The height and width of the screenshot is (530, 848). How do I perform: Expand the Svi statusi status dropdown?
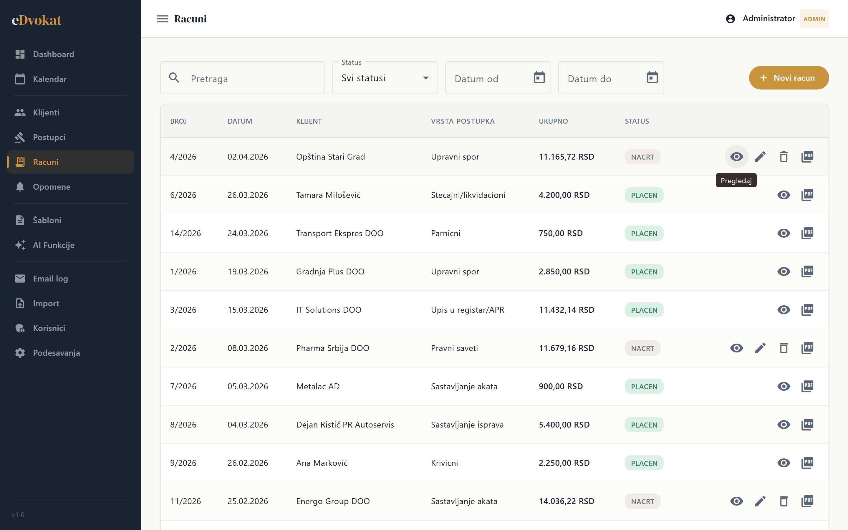point(385,78)
